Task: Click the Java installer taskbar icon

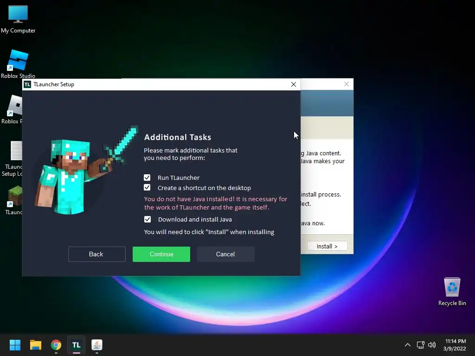Action: click(x=97, y=345)
